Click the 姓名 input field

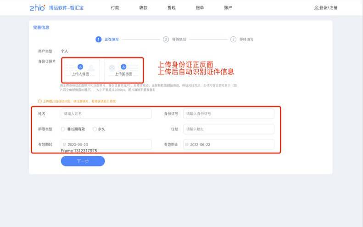(x=106, y=114)
